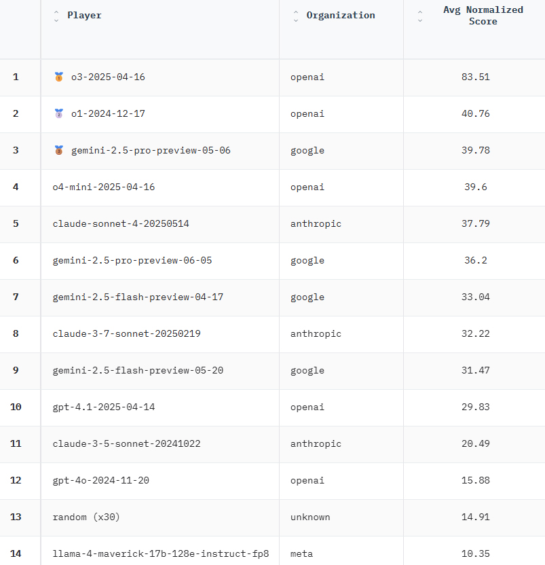545x565 pixels.
Task: Click the score value 36.2
Action: coord(476,260)
